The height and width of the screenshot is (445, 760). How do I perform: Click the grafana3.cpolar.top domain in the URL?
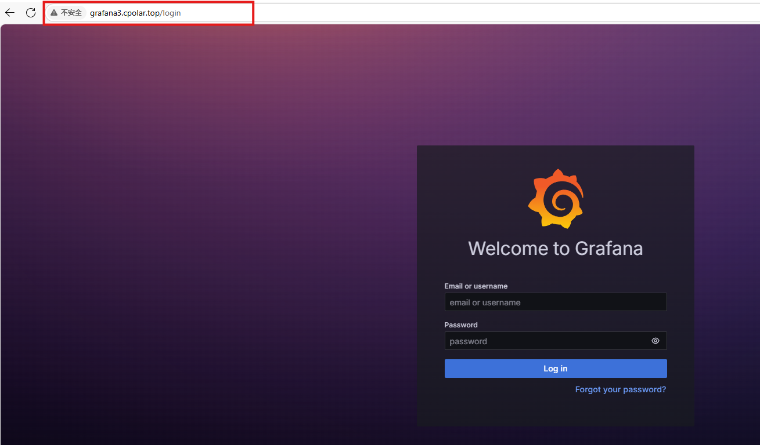124,13
